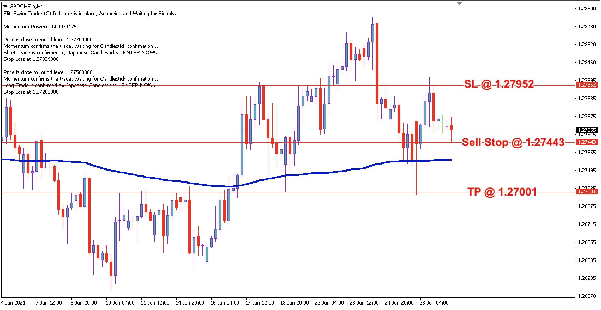Screen dimensions: 601x310
Task: Click the Momentum Power value text
Action: click(40, 27)
